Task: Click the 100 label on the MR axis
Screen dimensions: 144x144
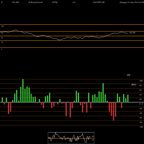Action: (141, 81)
